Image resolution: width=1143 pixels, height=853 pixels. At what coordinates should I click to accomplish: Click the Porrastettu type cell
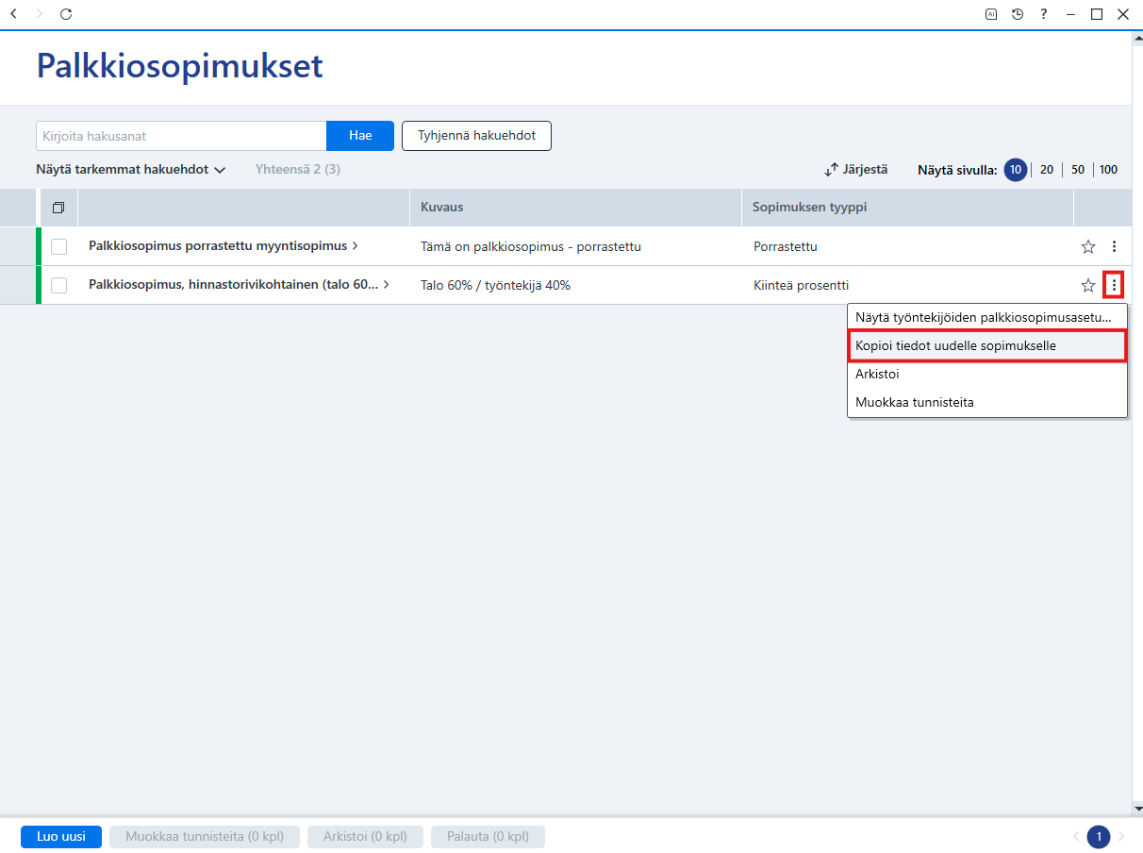(x=786, y=246)
